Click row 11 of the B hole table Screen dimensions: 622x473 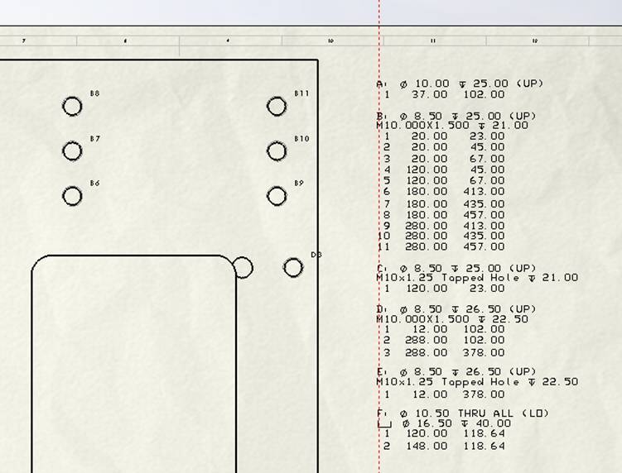pyautogui.click(x=441, y=246)
